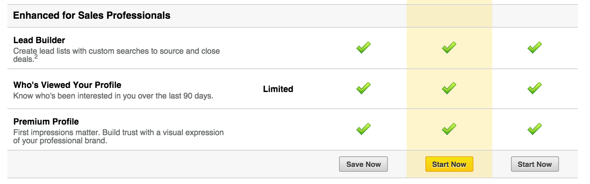This screenshot has width=590, height=184.
Task: Click the yellow Start Now button
Action: (449, 164)
